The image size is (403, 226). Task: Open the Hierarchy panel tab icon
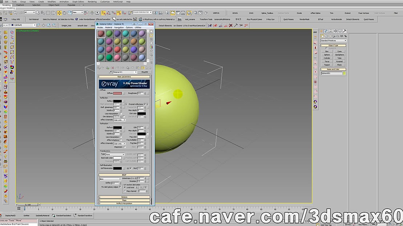330,31
